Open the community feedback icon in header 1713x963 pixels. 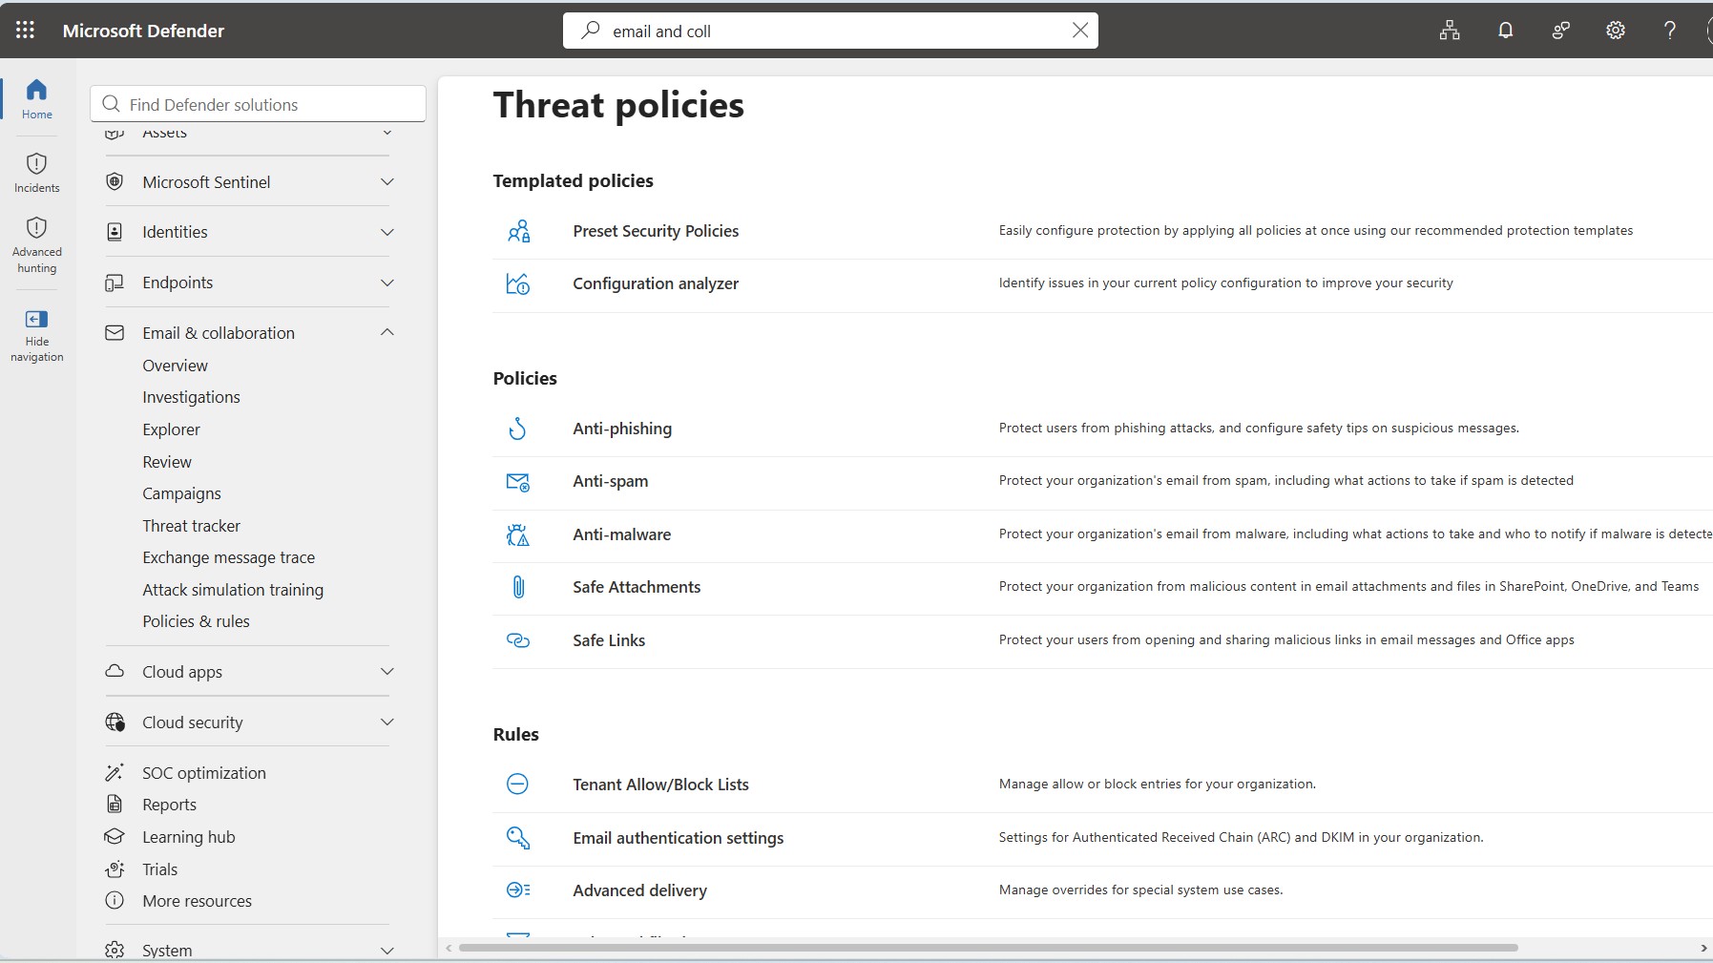tap(1560, 31)
